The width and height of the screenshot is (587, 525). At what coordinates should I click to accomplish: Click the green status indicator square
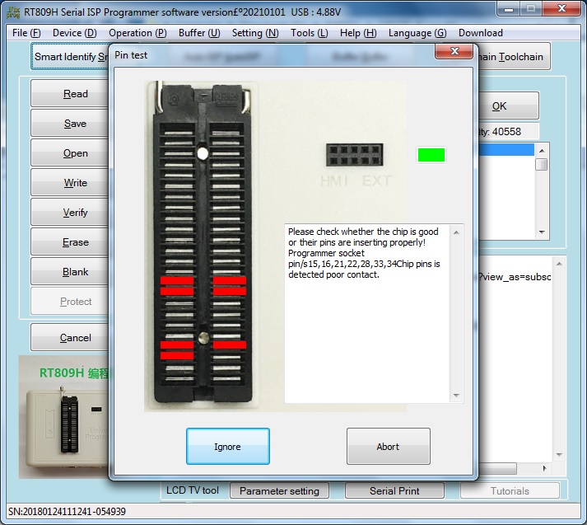click(431, 155)
